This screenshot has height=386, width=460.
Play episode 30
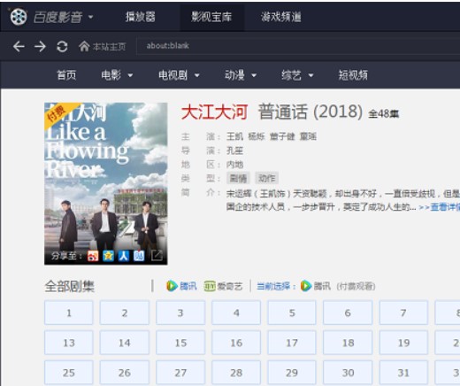coord(348,373)
